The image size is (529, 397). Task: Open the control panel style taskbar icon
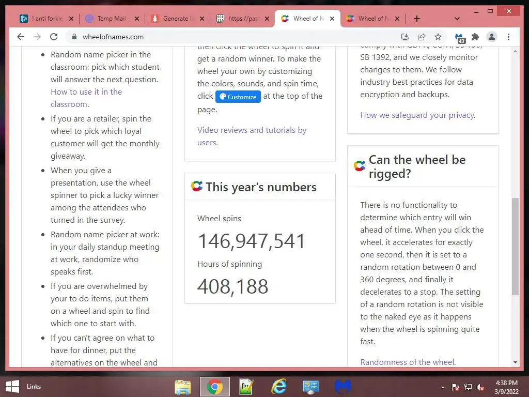click(x=310, y=387)
